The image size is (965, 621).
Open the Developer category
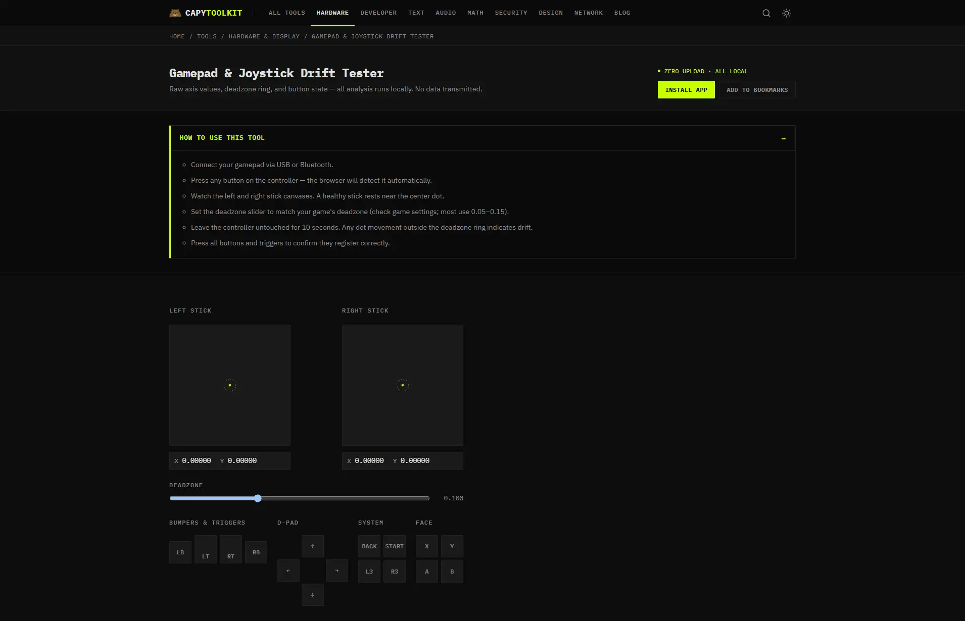click(x=378, y=13)
